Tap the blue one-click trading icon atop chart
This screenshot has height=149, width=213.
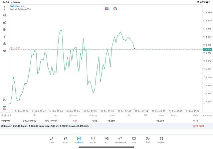pos(106,8)
